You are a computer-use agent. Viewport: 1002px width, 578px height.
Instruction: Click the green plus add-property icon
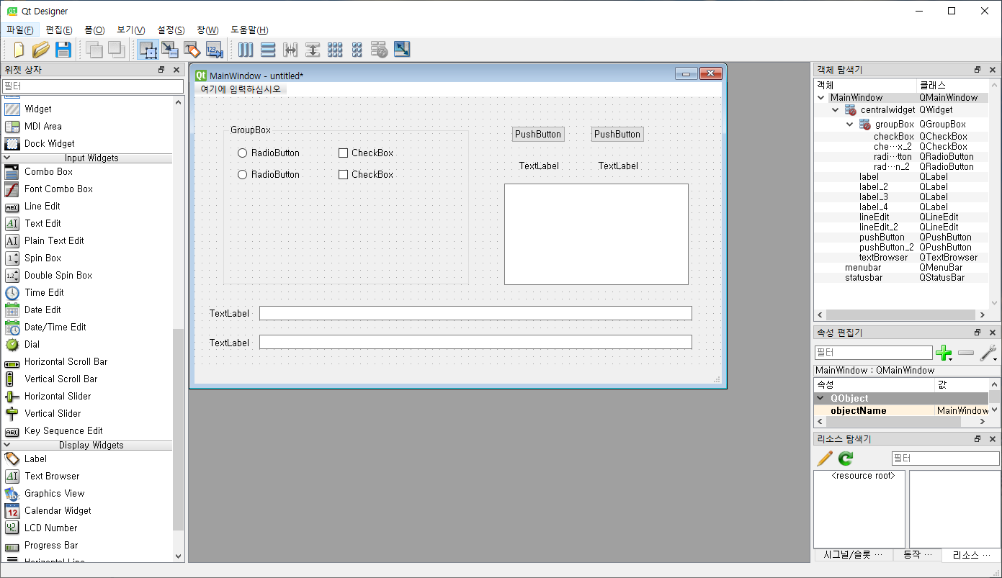[942, 353]
